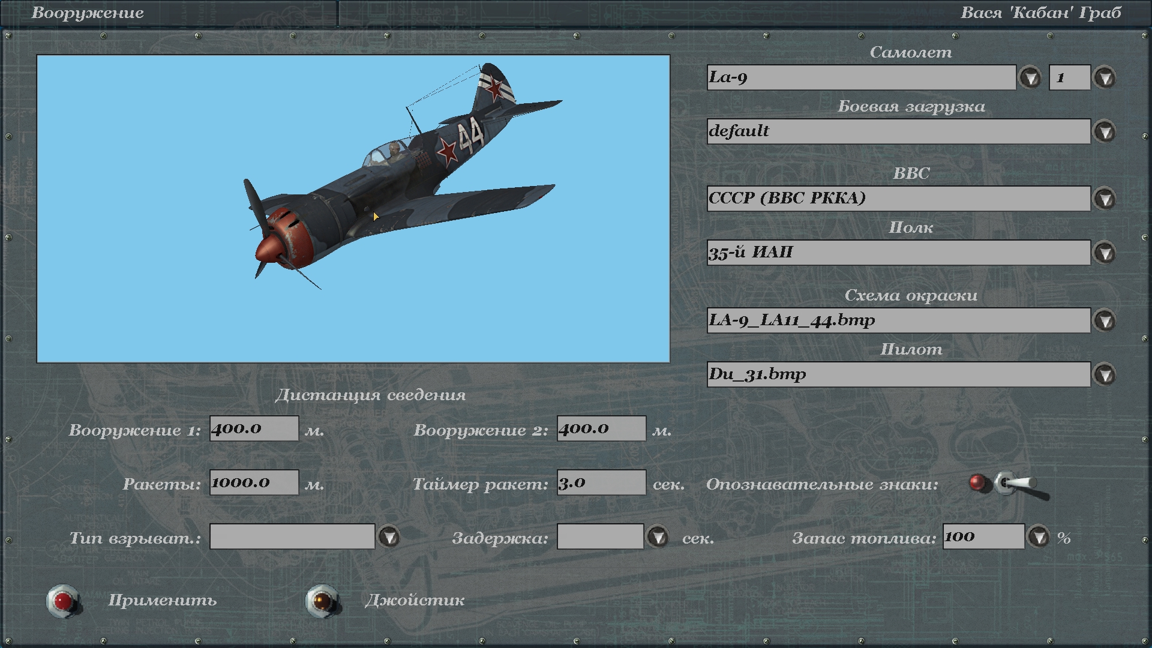Open the Запас топлива fuel dropdown arrow
The width and height of the screenshot is (1152, 648).
[1039, 537]
